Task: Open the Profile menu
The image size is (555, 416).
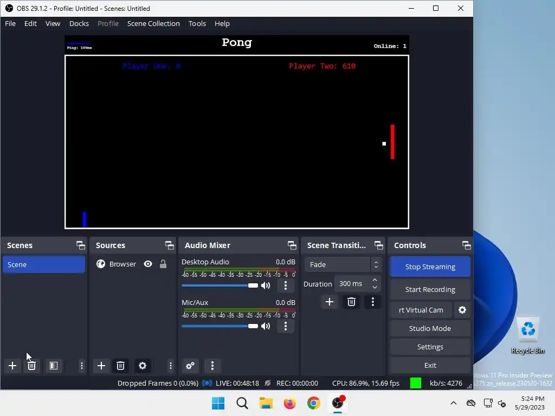Action: (x=108, y=23)
